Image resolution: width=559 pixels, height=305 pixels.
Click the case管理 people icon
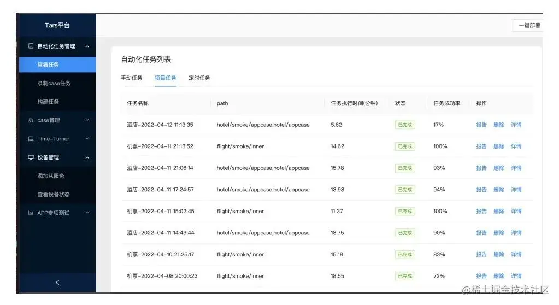point(31,120)
